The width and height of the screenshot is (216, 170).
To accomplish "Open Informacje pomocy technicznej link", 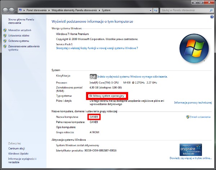I will point(193,103).
